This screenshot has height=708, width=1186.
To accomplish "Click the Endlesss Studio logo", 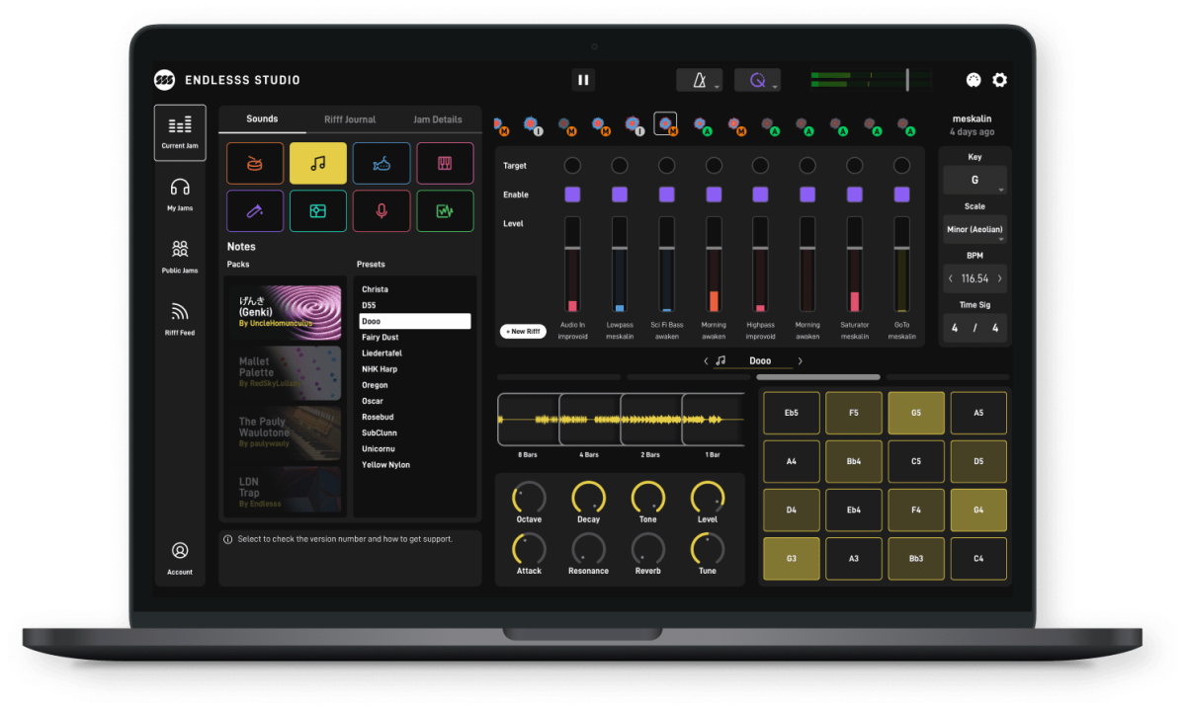I will pyautogui.click(x=164, y=80).
